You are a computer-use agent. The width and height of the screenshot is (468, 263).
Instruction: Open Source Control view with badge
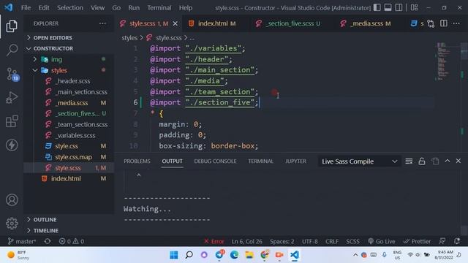pyautogui.click(x=12, y=74)
